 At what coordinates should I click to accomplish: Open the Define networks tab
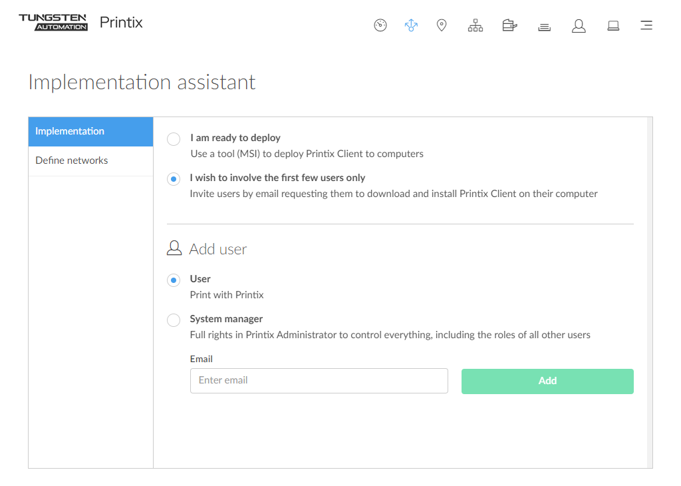point(90,161)
